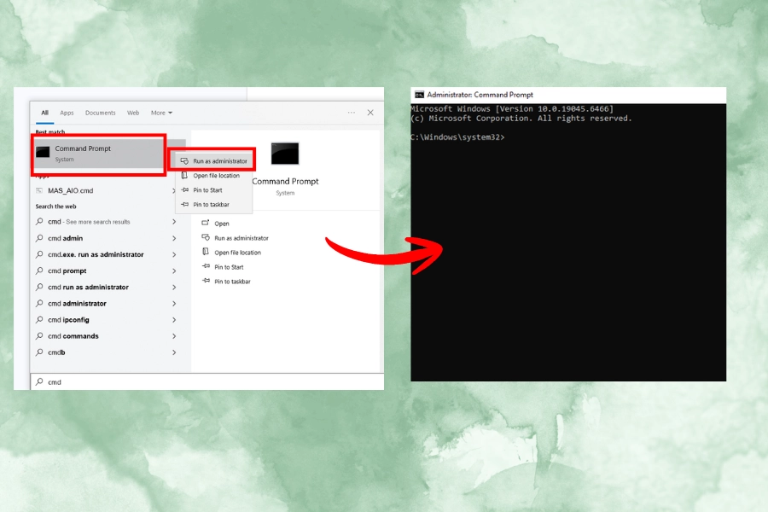
Task: Select the All search tab
Action: pyautogui.click(x=44, y=113)
